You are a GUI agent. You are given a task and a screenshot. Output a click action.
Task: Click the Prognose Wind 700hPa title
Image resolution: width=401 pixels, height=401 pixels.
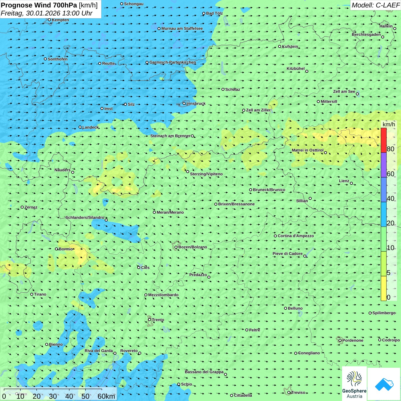[39, 5]
